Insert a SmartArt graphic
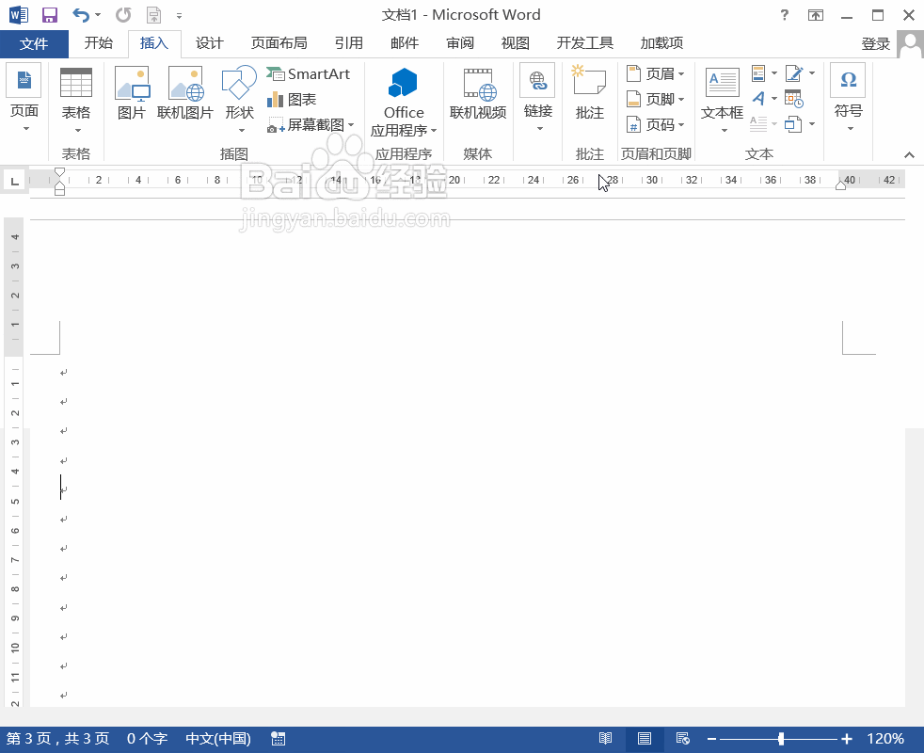The image size is (924, 753). click(x=309, y=73)
